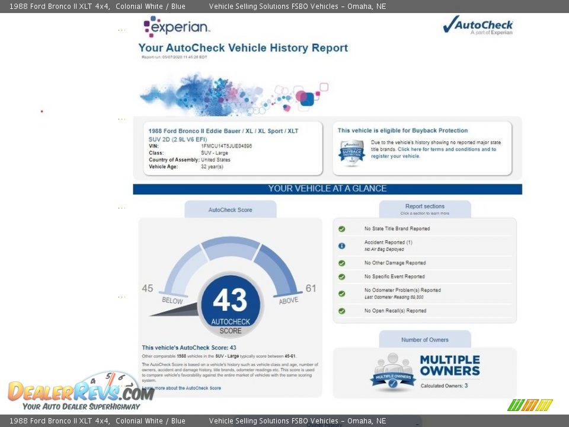Click blue info icon beside Accident Reported
This screenshot has height=427, width=569.
click(x=341, y=246)
